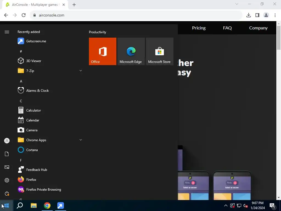This screenshot has height=211, width=281.
Task: Open Documents from Start sidebar
Action: coord(7,154)
